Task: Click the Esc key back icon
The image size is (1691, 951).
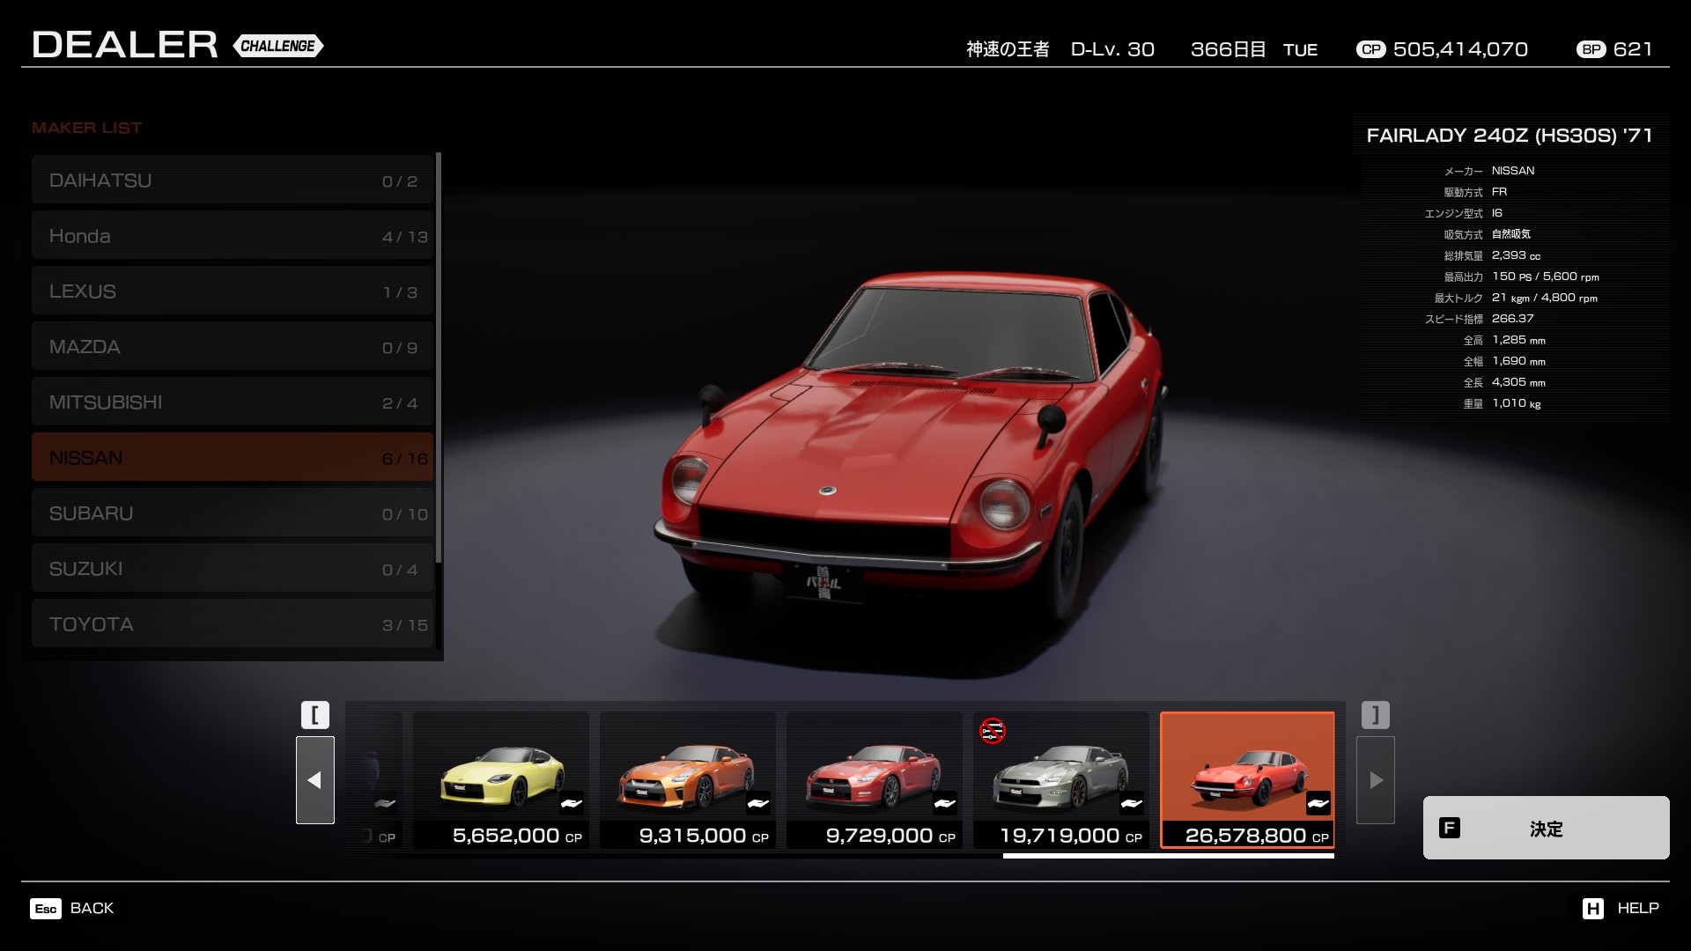Action: [x=46, y=909]
